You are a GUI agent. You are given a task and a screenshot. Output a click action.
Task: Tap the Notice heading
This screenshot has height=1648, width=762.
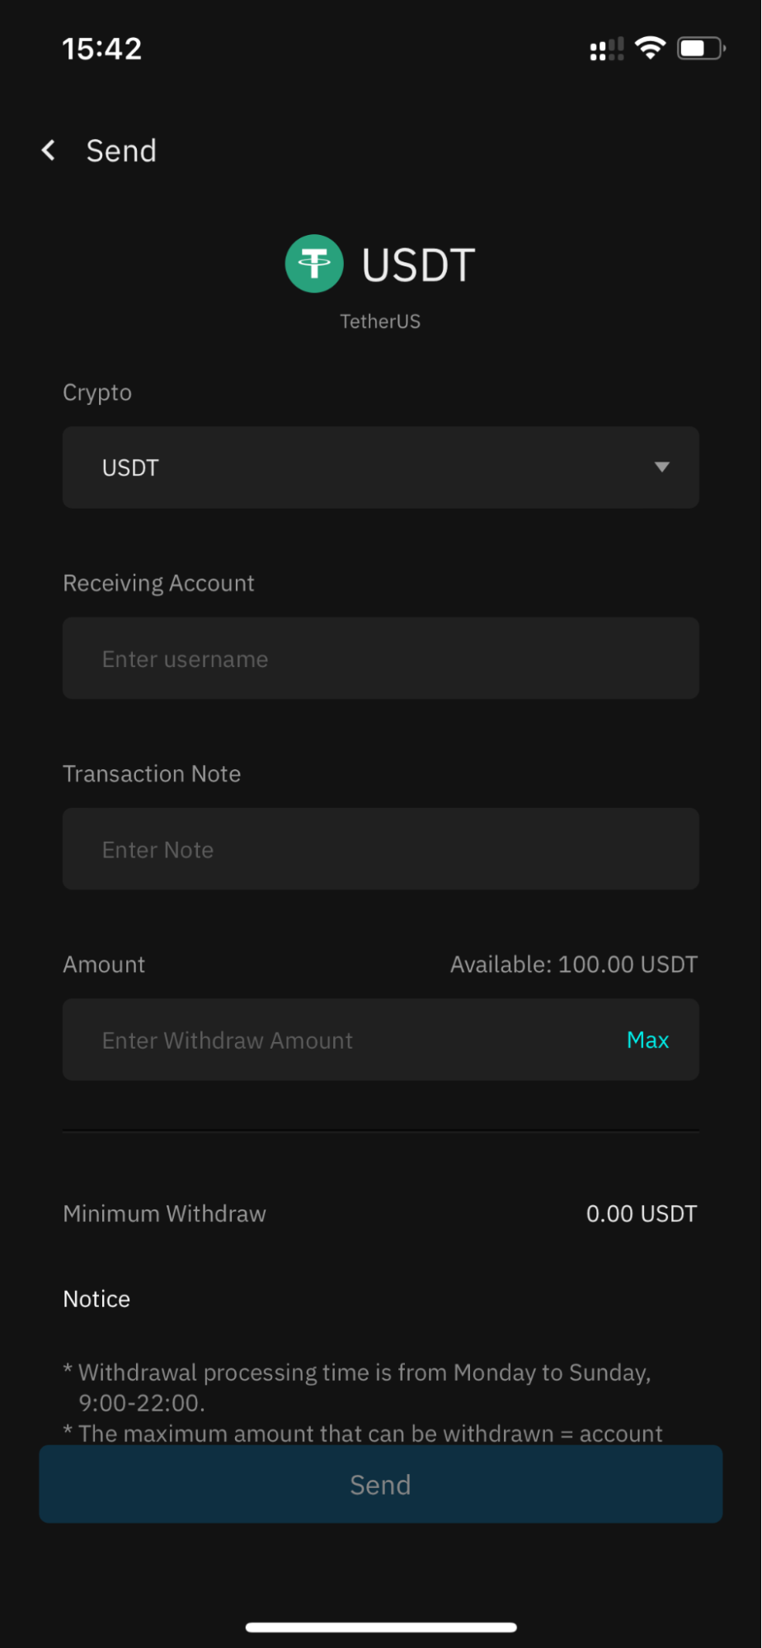96,1299
